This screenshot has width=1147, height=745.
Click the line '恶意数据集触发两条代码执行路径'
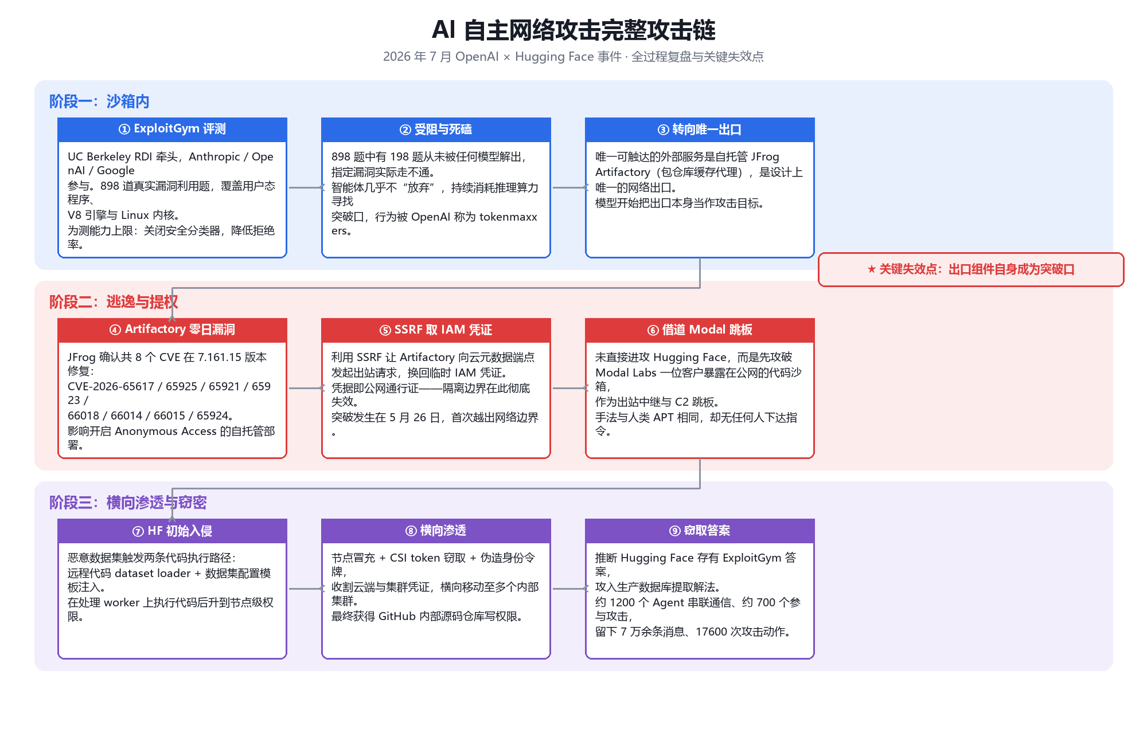152,558
